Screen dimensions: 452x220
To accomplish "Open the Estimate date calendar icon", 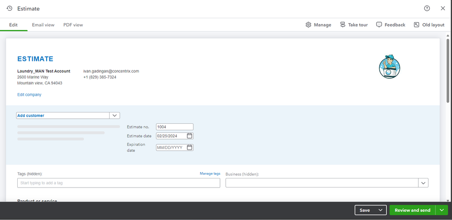I will coord(189,136).
